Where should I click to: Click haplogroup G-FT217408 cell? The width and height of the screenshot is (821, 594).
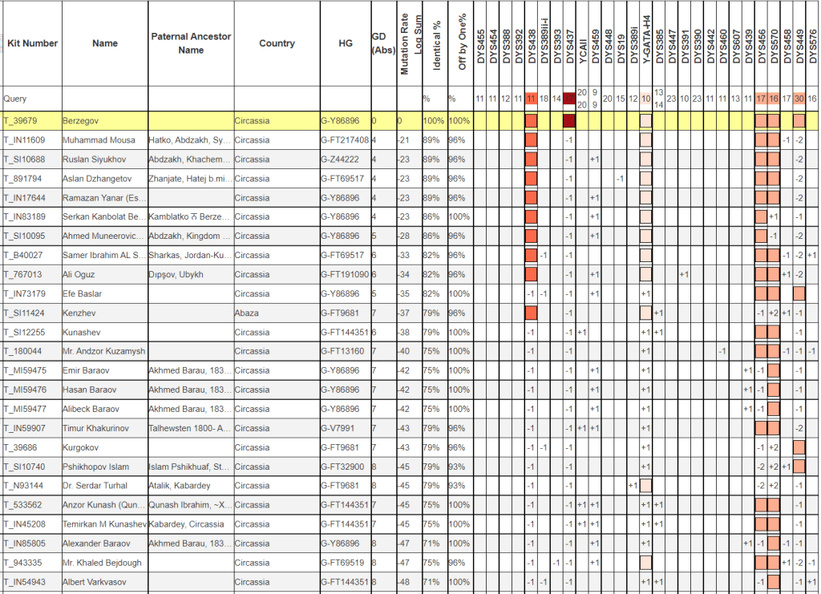pos(345,140)
